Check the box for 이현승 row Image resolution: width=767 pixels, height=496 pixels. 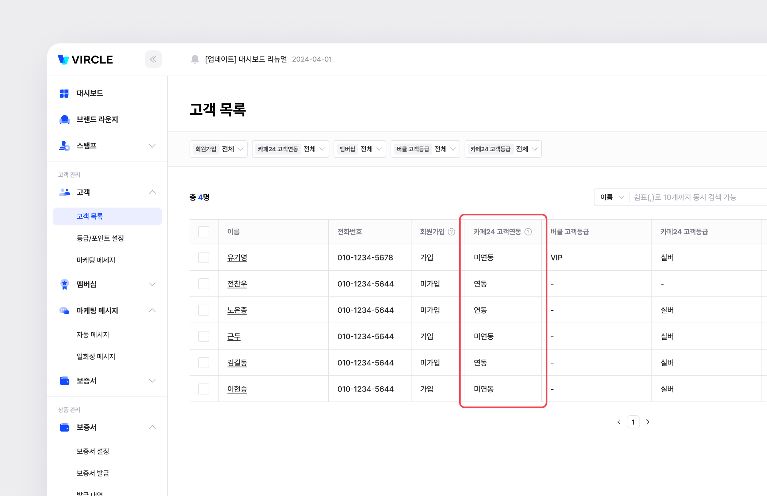[x=204, y=389]
